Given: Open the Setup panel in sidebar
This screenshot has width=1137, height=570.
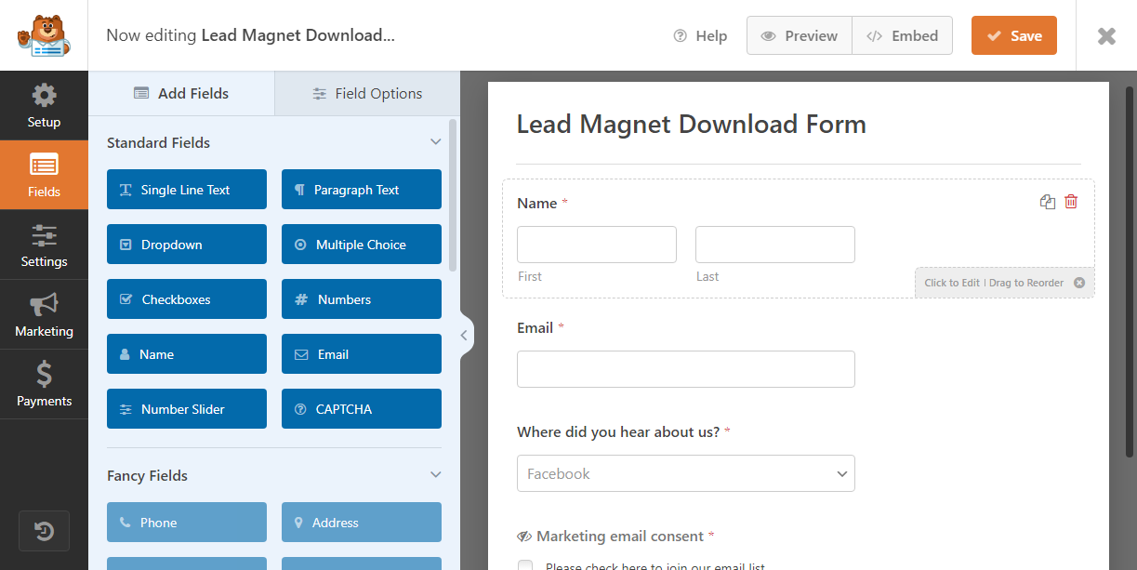Looking at the screenshot, I should click(44, 105).
